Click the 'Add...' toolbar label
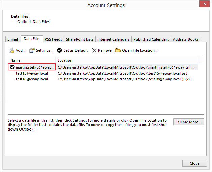Image resolution: width=212 pixels, height=172 pixels. coord(21,50)
